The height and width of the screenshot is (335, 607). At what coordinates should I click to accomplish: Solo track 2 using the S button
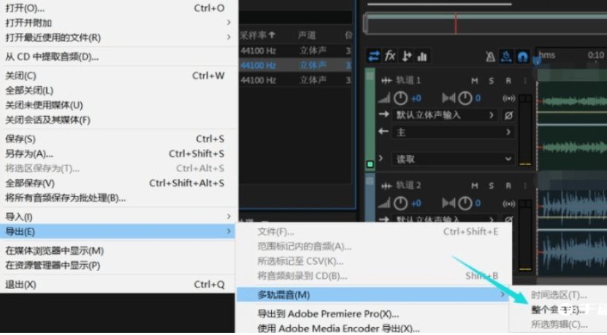point(492,186)
